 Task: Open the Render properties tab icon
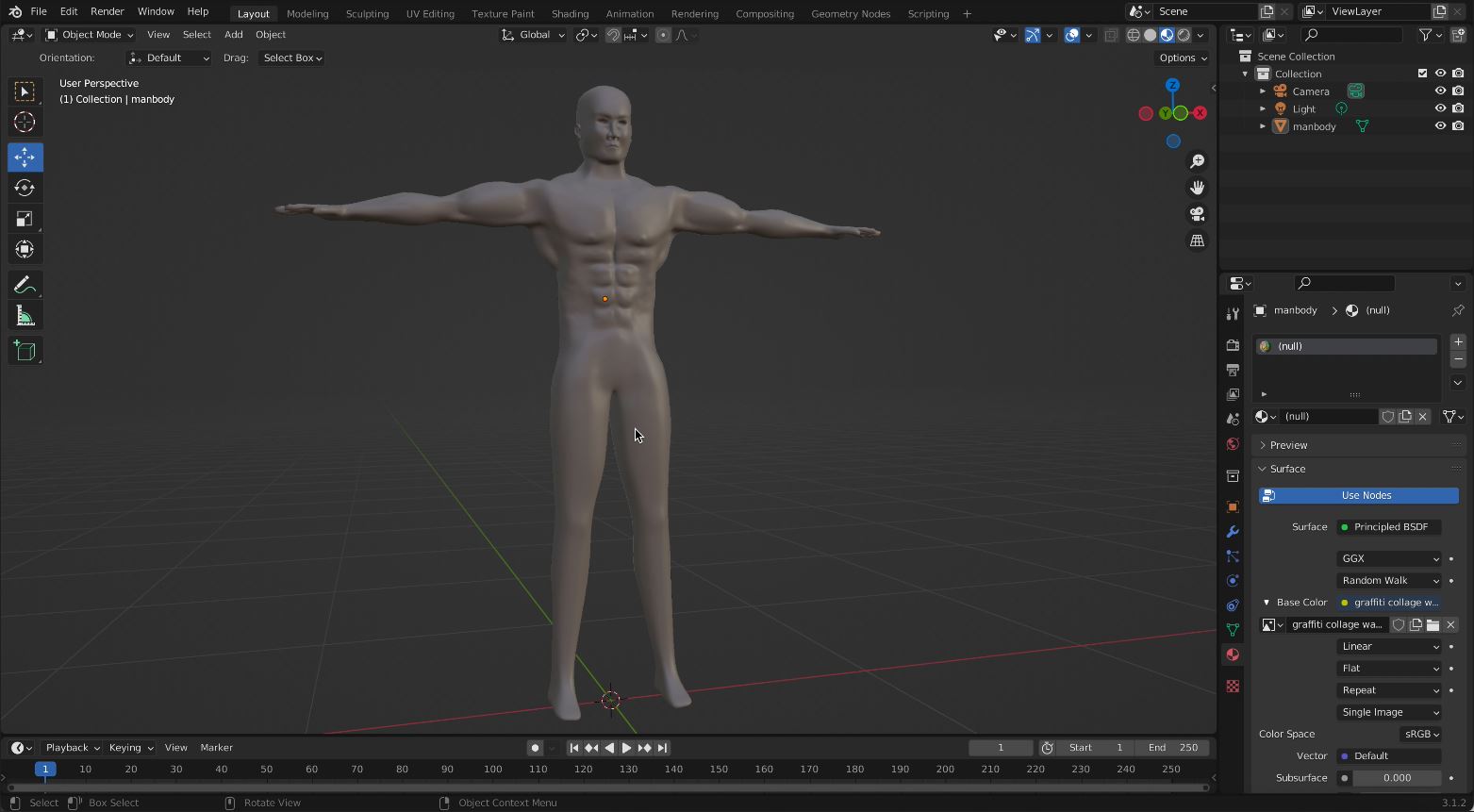[1233, 345]
